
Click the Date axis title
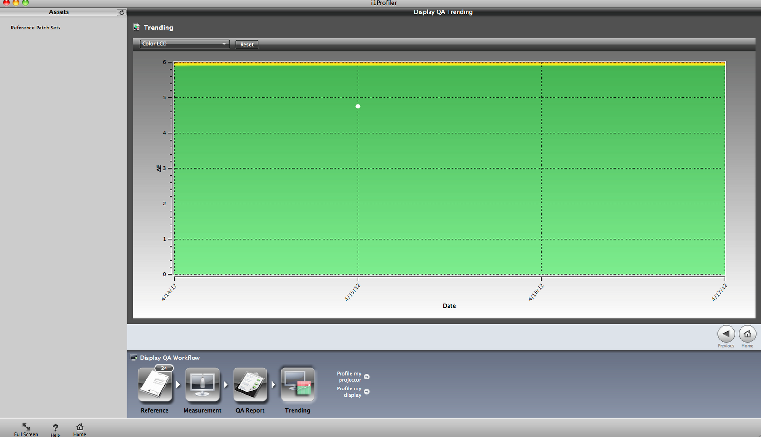point(449,306)
